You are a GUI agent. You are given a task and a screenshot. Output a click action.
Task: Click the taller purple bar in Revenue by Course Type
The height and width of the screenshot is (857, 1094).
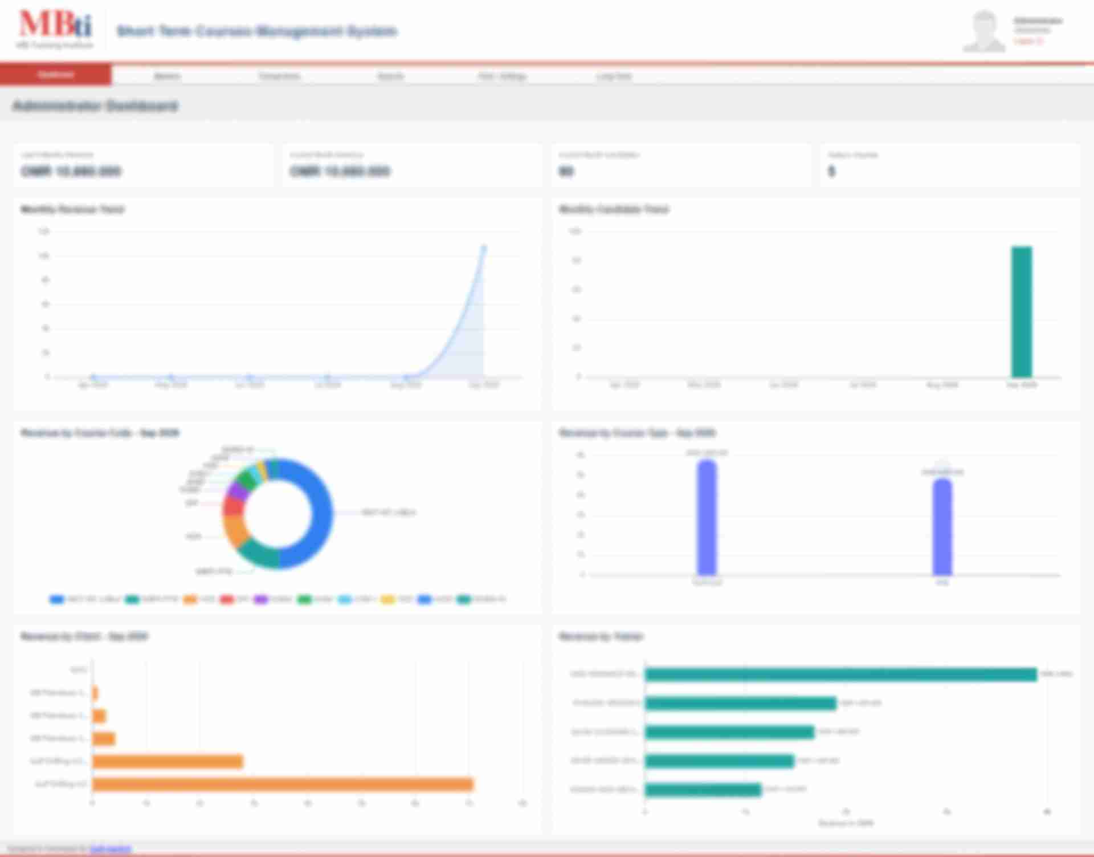tap(707, 518)
